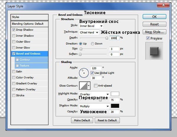Click the angle light direction dial
This screenshot has width=177, height=137.
[84, 73]
